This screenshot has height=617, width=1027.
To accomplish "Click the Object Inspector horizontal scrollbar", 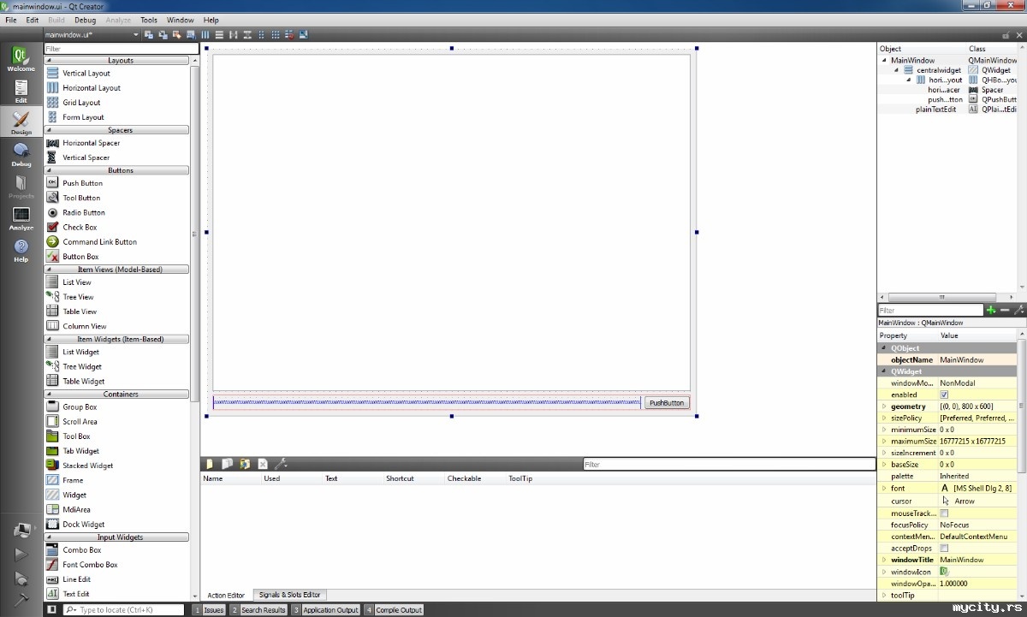I will (943, 297).
